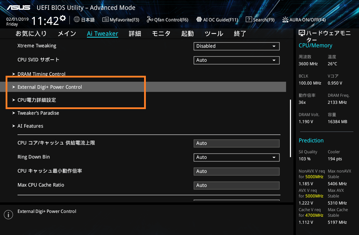Click the 3600 MHz frequency value

308,64
